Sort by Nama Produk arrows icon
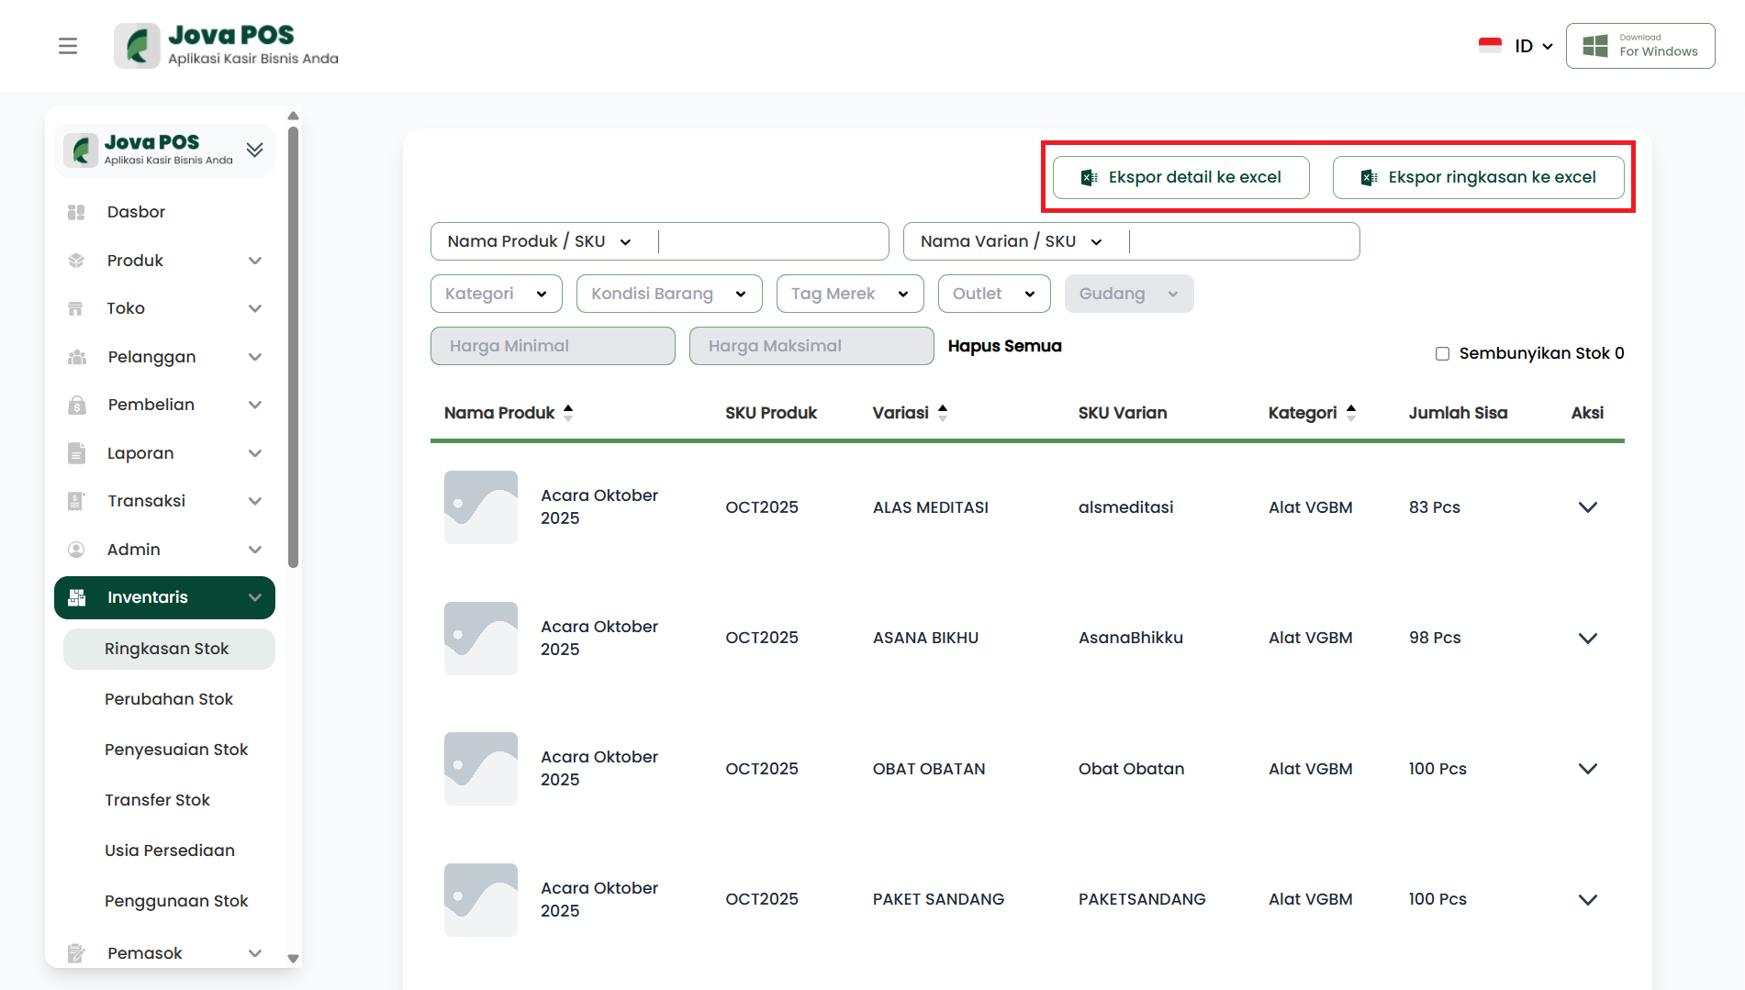This screenshot has width=1745, height=990. (568, 413)
